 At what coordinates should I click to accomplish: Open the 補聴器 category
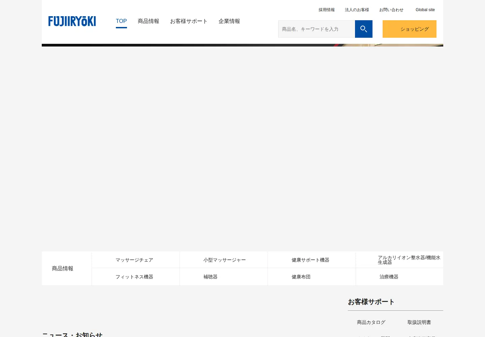click(x=224, y=277)
